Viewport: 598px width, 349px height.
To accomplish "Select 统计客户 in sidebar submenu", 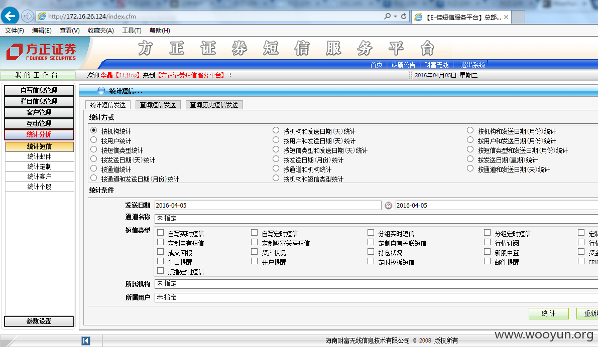I will tap(40, 177).
